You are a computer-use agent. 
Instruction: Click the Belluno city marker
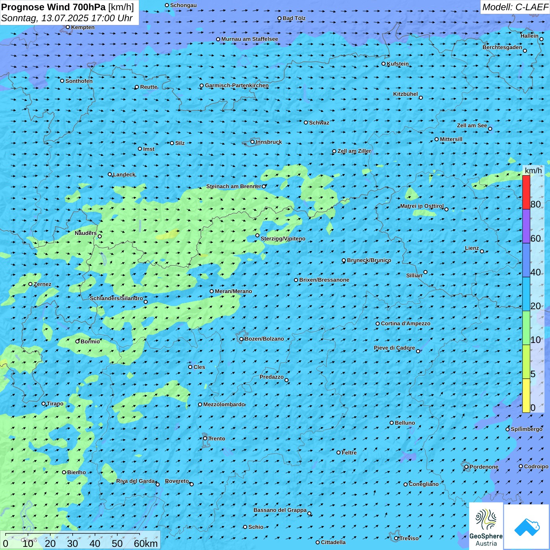point(392,423)
